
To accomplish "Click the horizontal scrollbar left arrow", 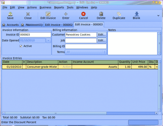I will [x=4, y=113].
